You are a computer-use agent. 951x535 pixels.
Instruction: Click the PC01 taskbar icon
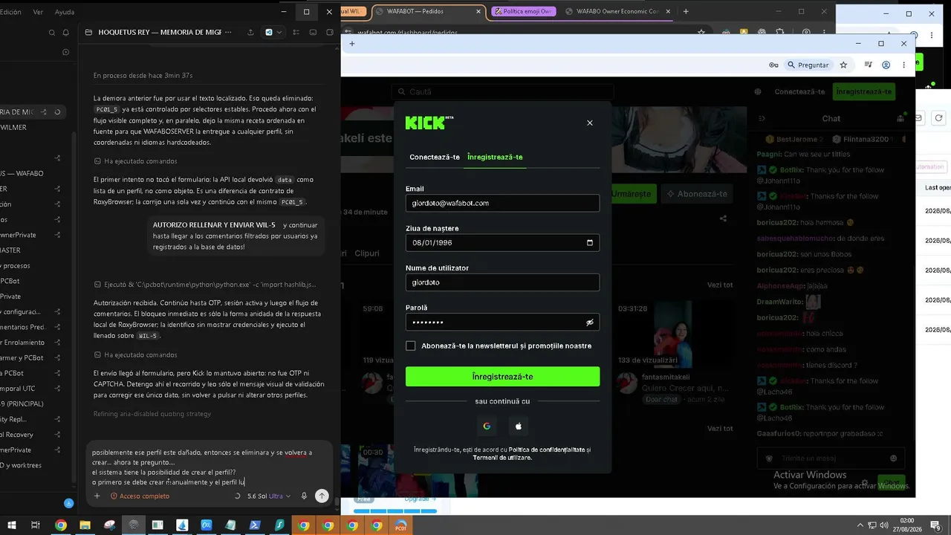(400, 525)
